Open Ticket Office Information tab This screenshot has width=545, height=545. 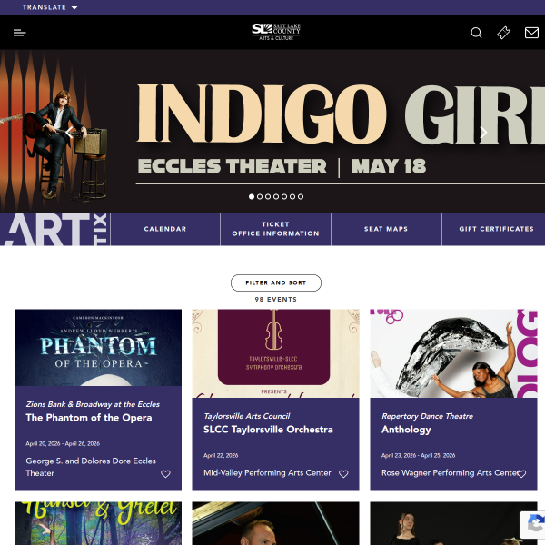pyautogui.click(x=275, y=229)
